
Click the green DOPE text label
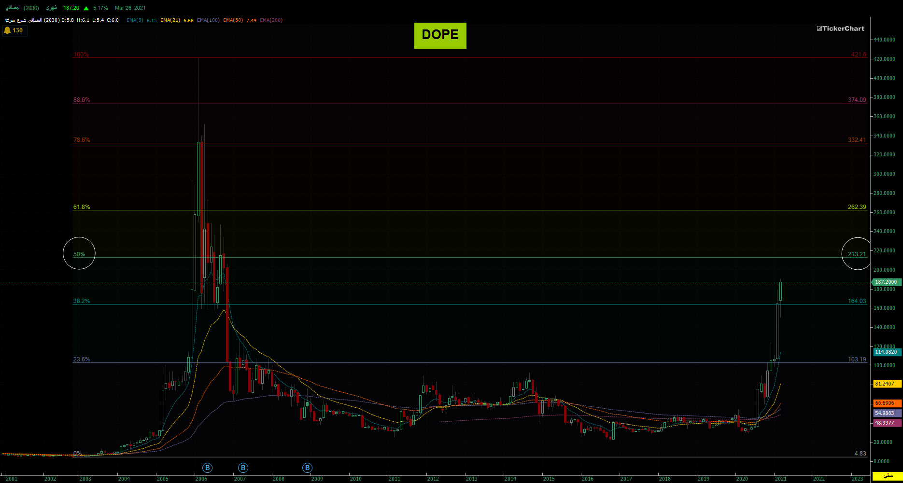point(440,35)
